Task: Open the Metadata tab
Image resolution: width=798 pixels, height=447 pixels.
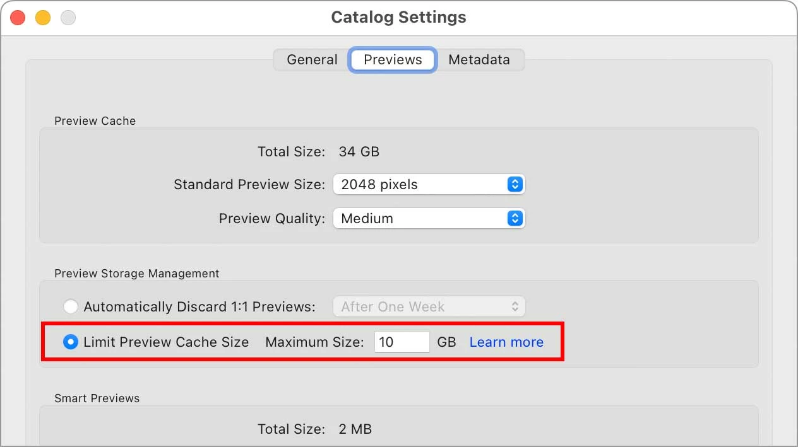Action: click(479, 60)
